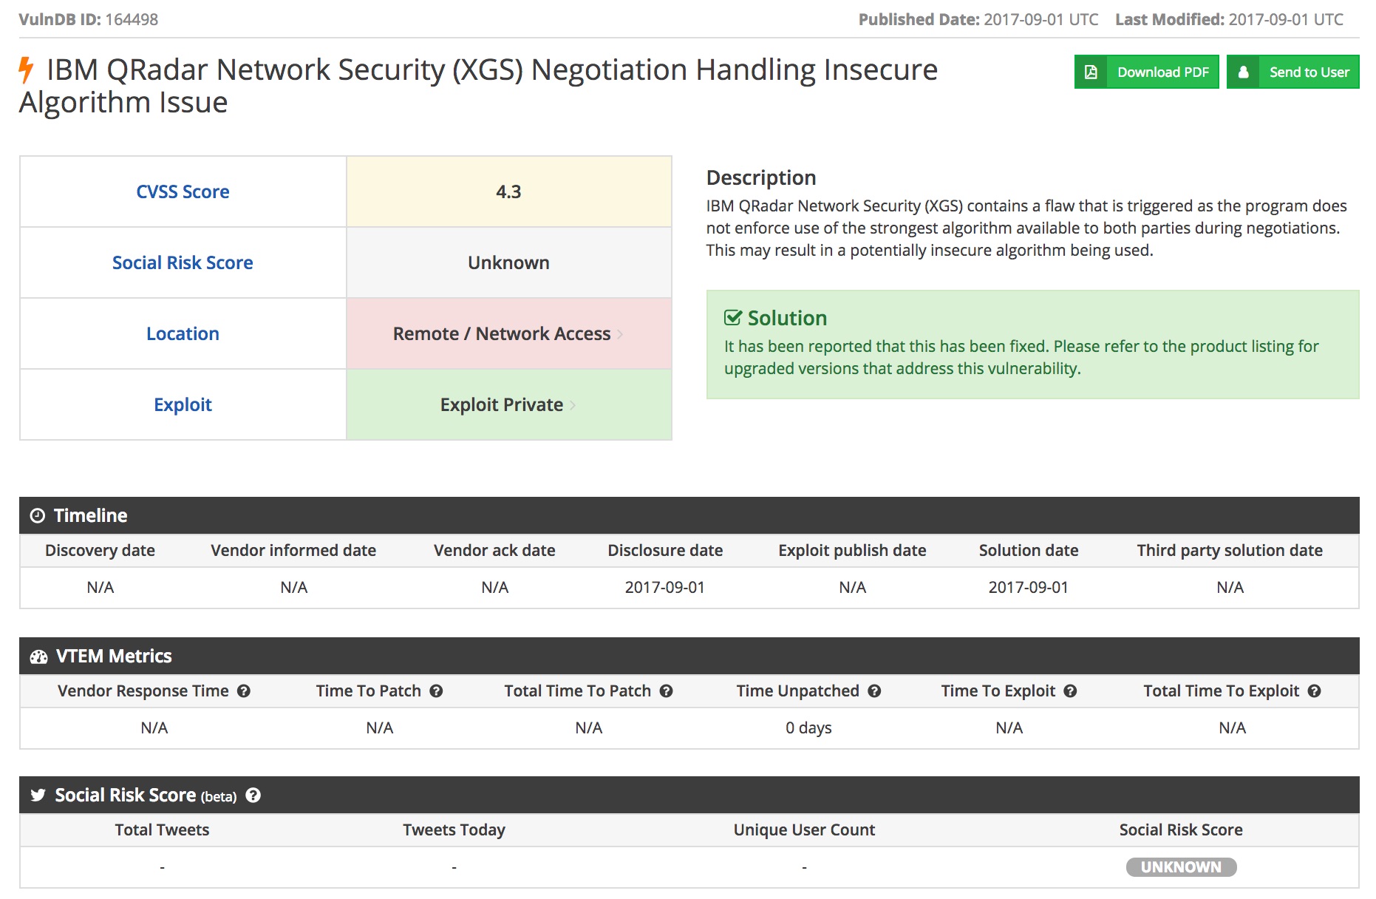Click help icon beside Time To Exploit

1070,691
